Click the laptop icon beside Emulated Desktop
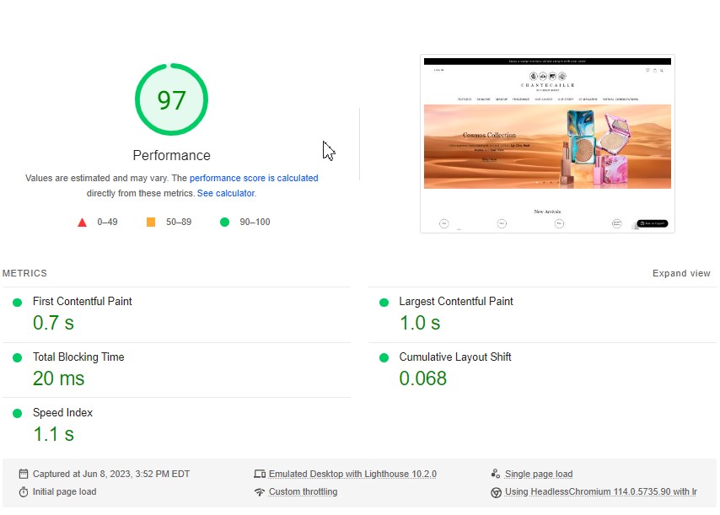 (260, 474)
